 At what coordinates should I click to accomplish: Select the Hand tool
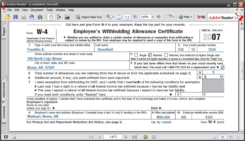pyautogui.click(x=51, y=17)
